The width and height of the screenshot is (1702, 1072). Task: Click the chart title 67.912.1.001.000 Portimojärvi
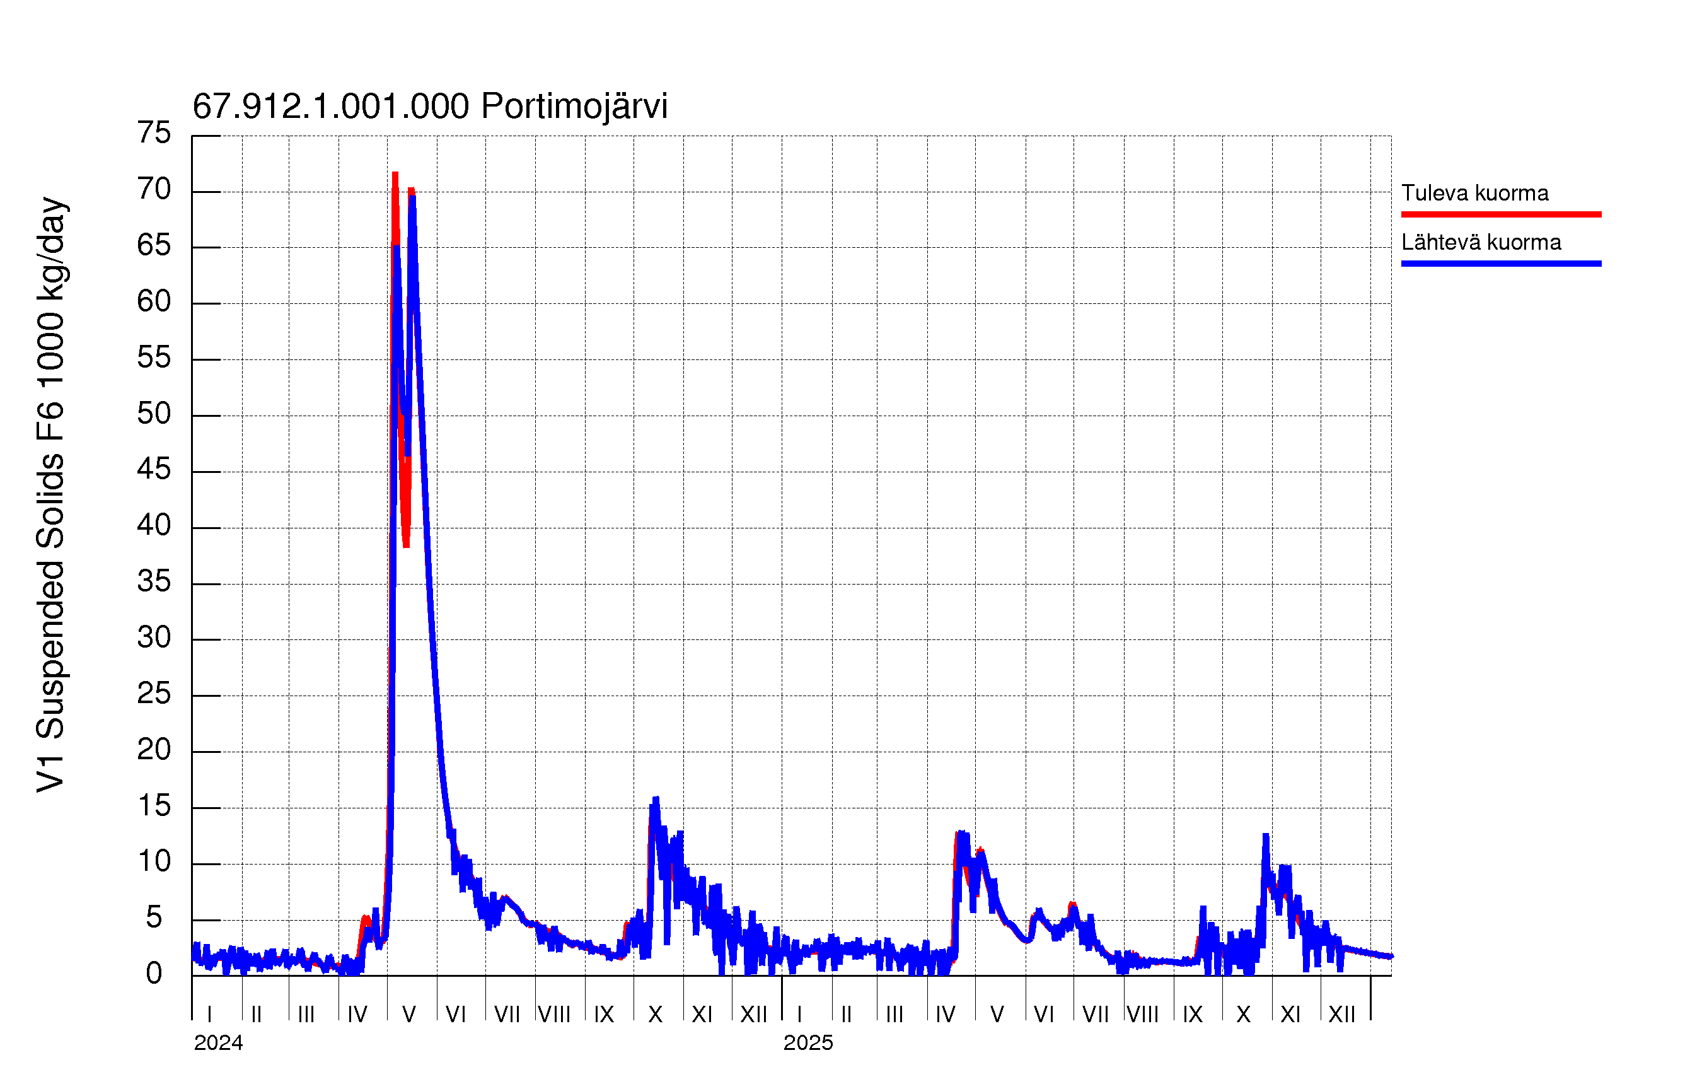click(430, 107)
